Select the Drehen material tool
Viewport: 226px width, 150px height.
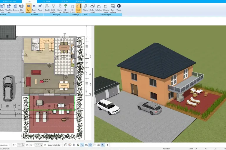pos(16,7)
